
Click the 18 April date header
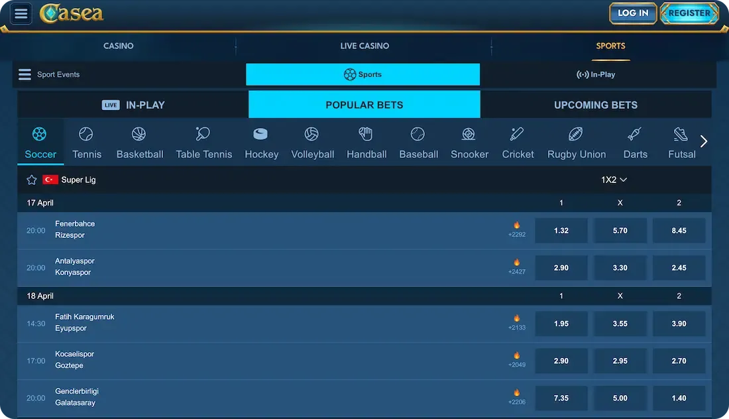(x=40, y=296)
